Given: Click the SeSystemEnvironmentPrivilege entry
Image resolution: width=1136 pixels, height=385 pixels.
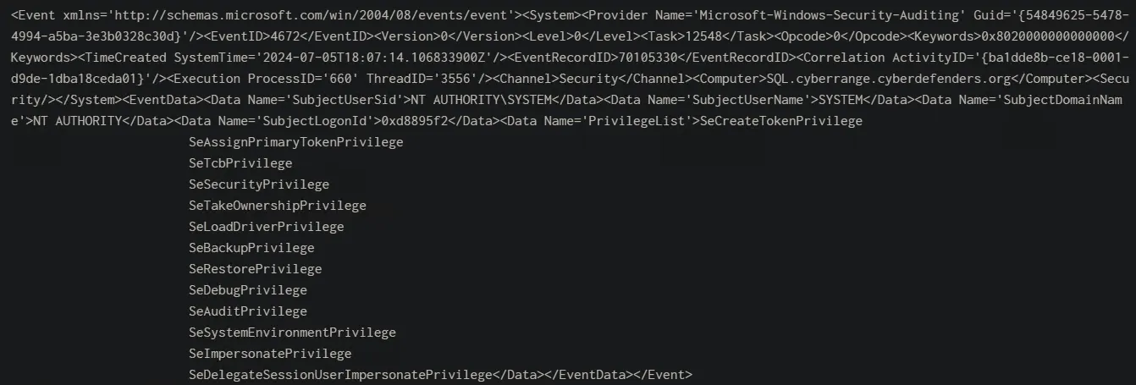Looking at the screenshot, I should click(292, 333).
